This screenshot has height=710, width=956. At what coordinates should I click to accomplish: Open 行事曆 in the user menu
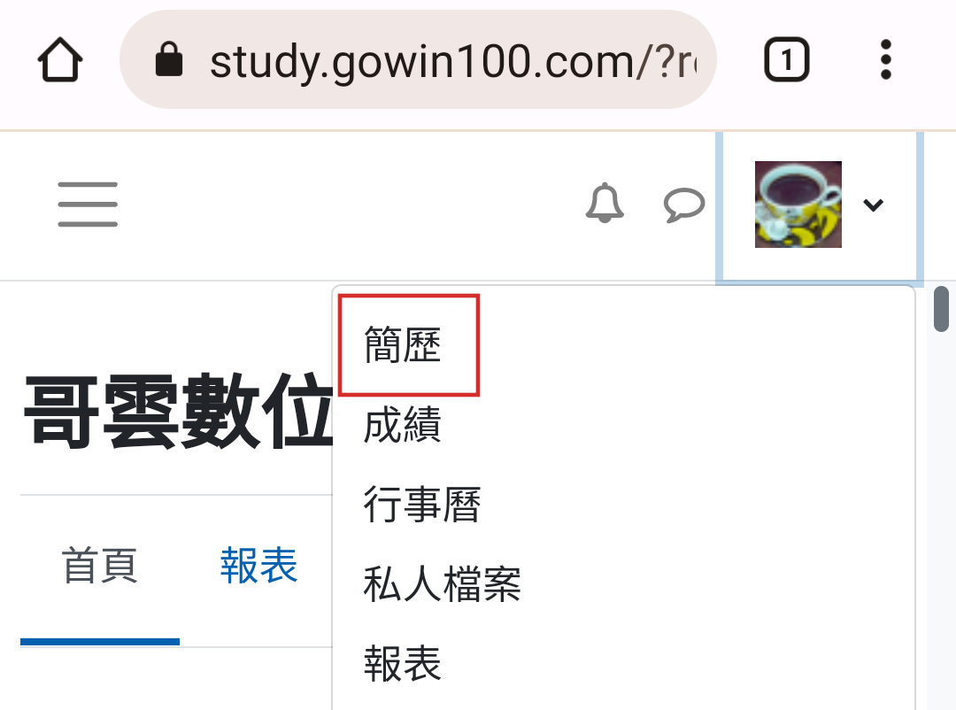(422, 505)
